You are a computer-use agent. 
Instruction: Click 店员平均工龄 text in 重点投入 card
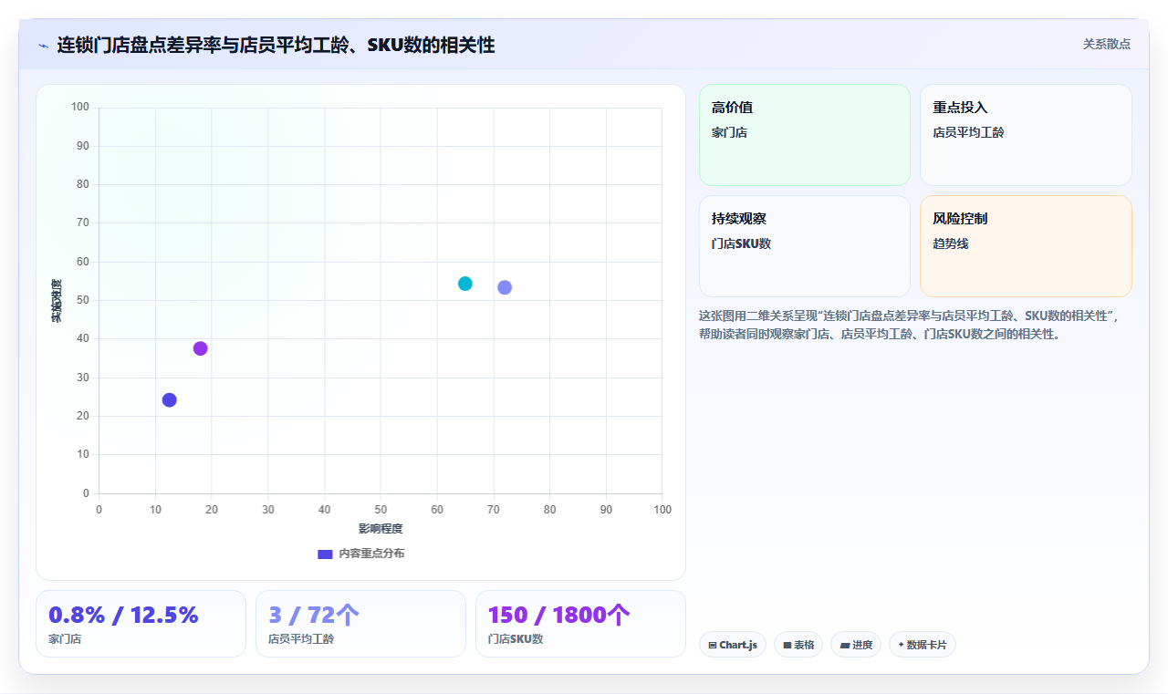(x=968, y=132)
